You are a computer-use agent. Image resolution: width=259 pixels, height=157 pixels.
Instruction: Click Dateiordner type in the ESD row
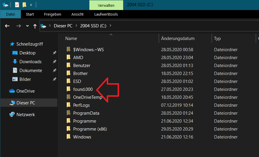[226, 81]
